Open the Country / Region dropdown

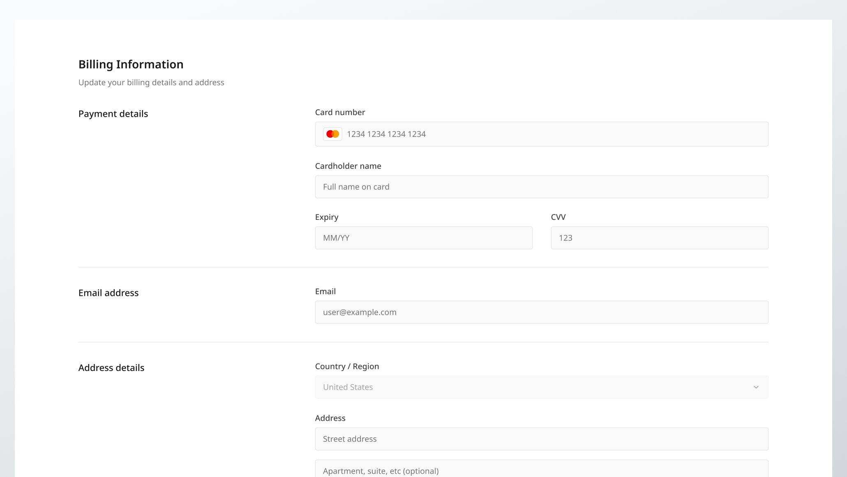(542, 387)
